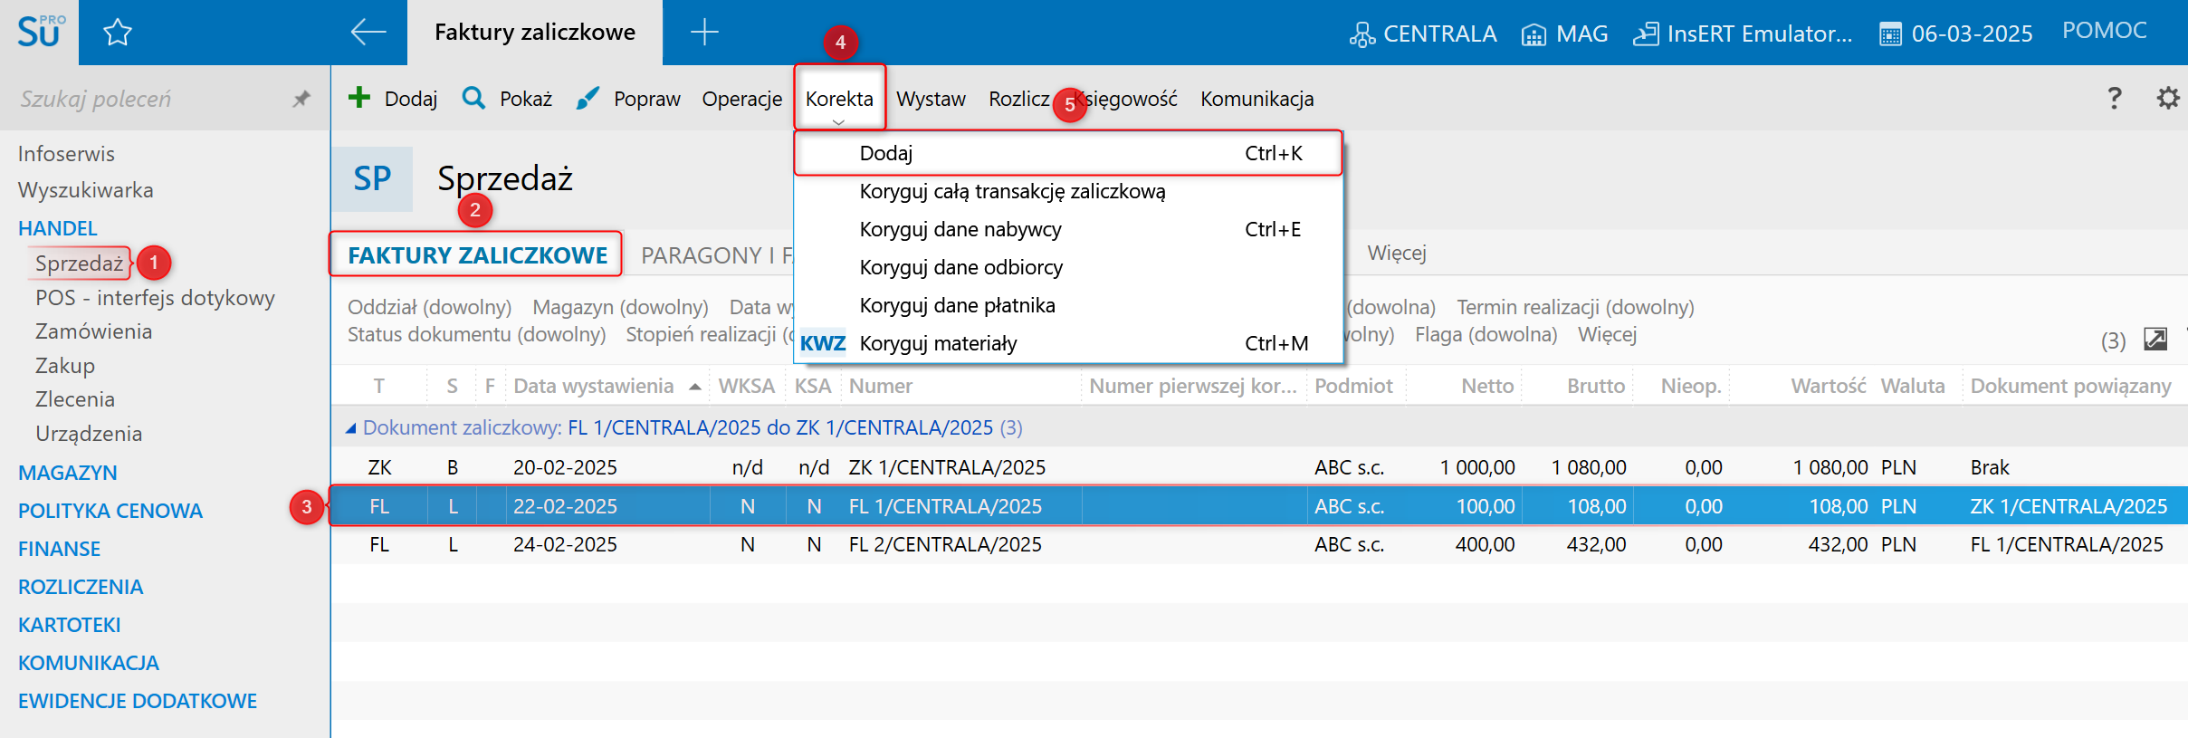This screenshot has width=2188, height=738.
Task: Click the Dodaj toolbar button
Action: [393, 98]
